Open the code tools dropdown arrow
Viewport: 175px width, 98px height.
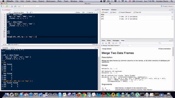point(33,13)
